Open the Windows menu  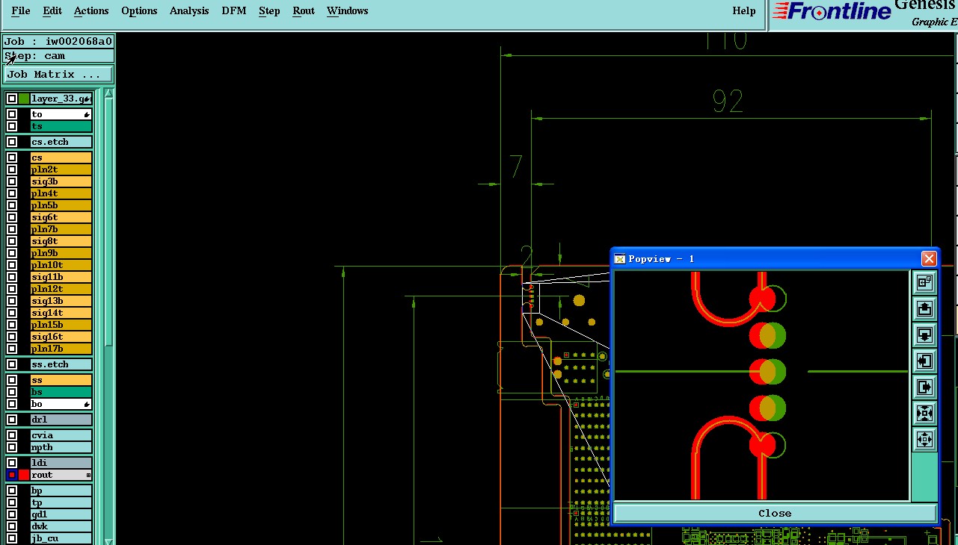click(347, 10)
